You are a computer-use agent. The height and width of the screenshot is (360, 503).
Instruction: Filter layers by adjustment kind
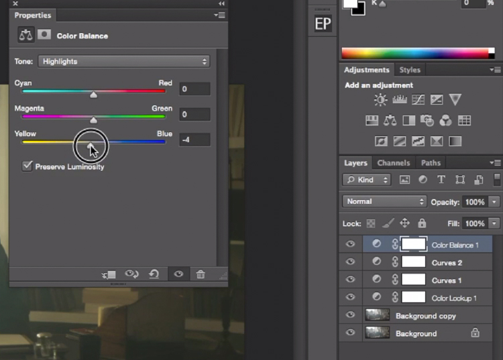coord(423,180)
